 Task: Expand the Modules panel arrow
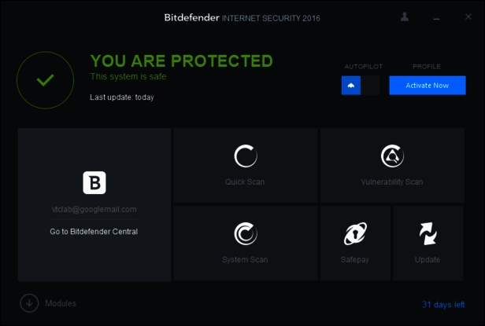pyautogui.click(x=29, y=302)
